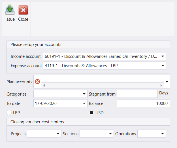Click the 'Closing voucher cost centers' heading

pyautogui.click(x=37, y=122)
